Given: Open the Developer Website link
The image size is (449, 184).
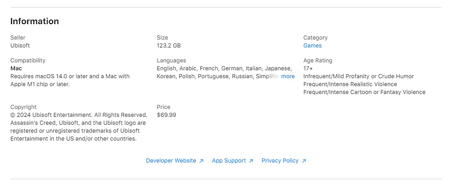Looking at the screenshot, I should point(171,161).
